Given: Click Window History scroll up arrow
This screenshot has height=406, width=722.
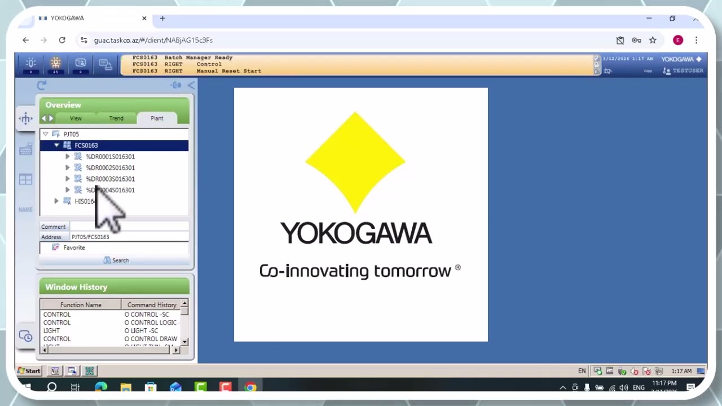Looking at the screenshot, I should pos(184,304).
